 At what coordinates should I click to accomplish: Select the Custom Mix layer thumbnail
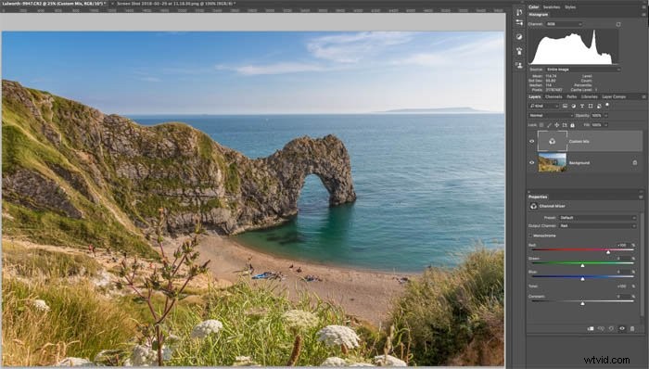553,141
